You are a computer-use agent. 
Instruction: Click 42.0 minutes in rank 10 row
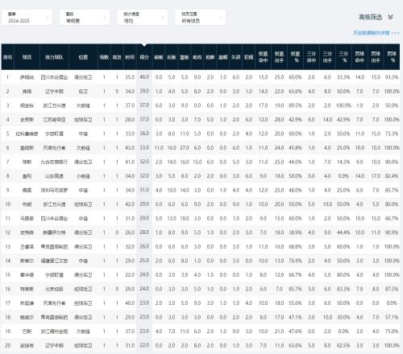130,204
